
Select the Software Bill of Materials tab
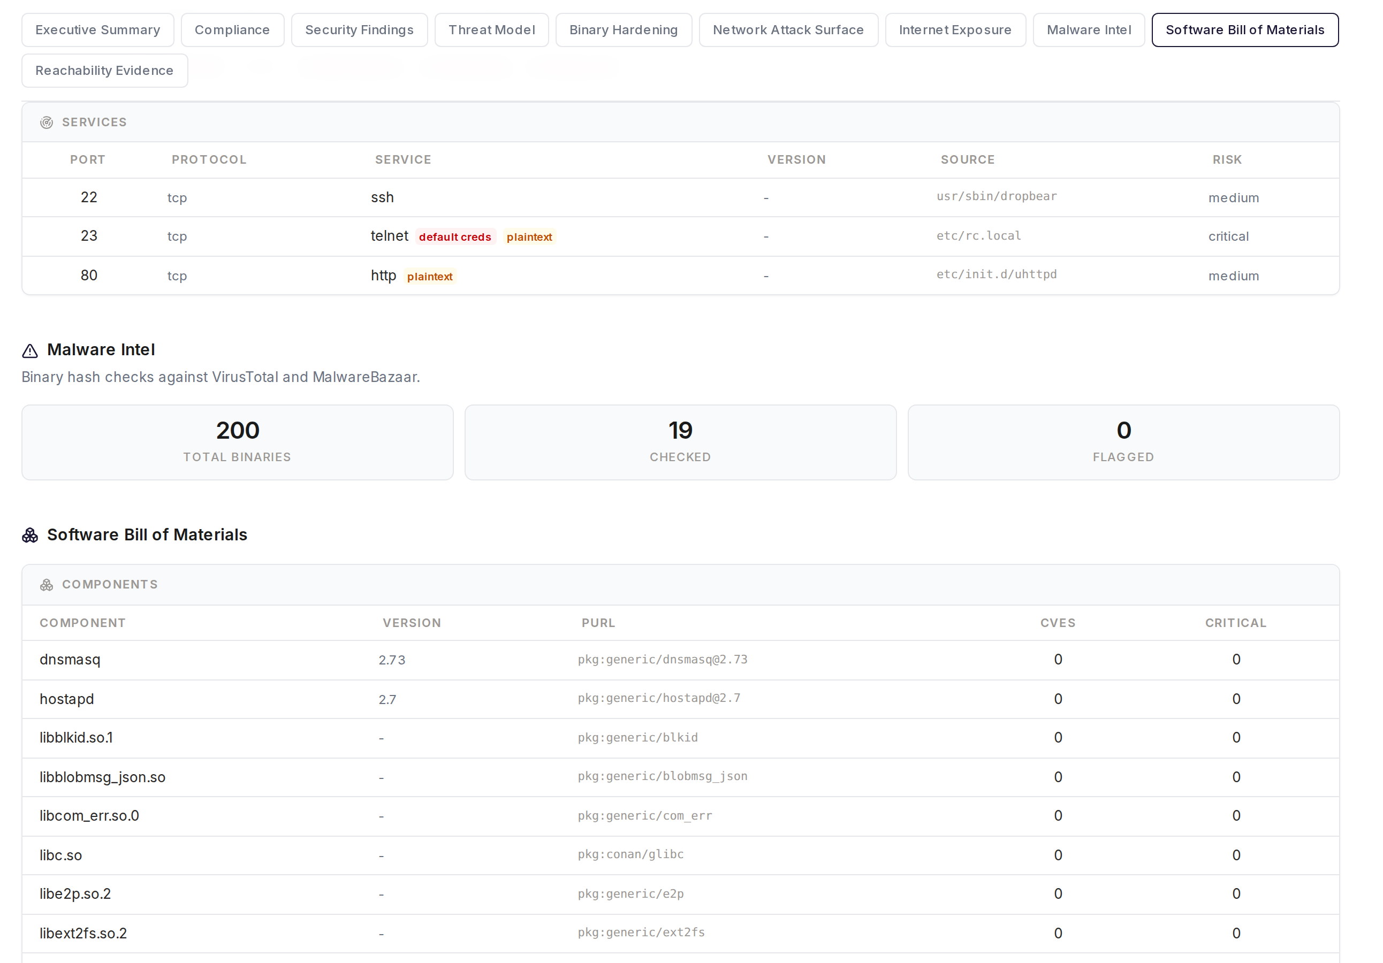(1244, 30)
